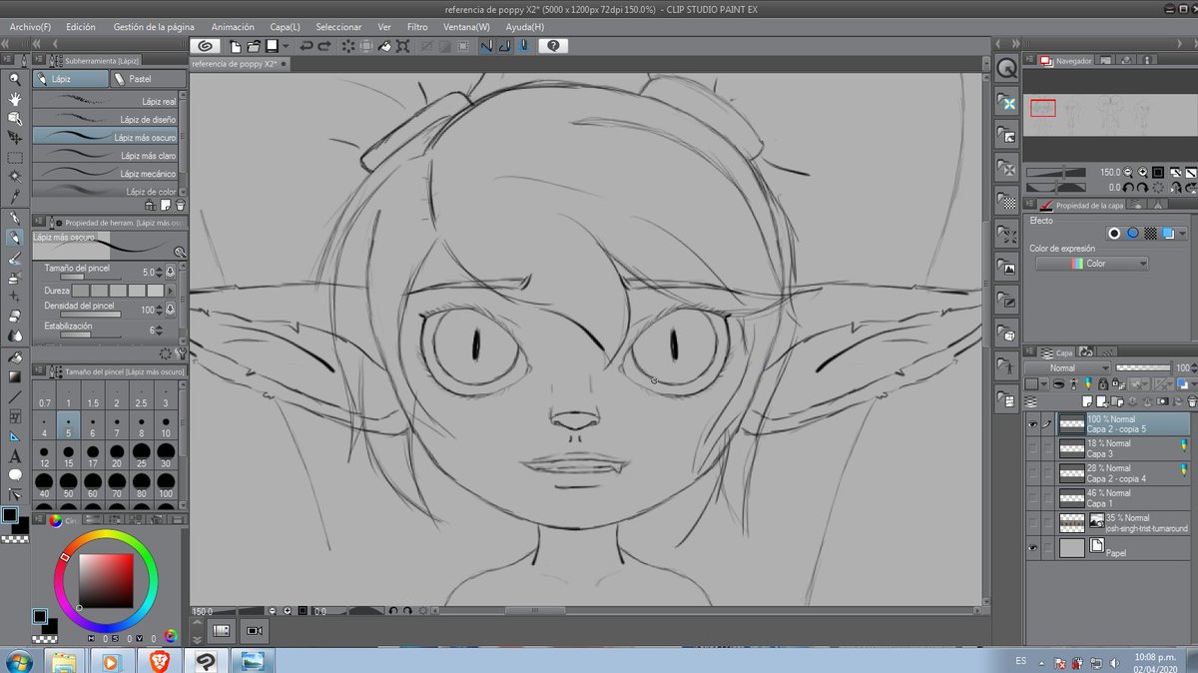Click the Redo arrow
This screenshot has width=1198, height=673.
[x=324, y=46]
